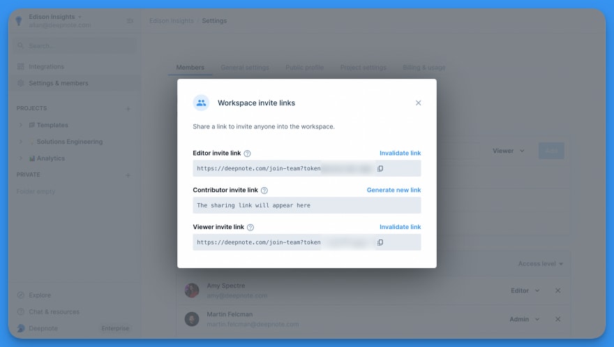Viewport: 614px width, 347px height.
Task: Generate new Contributor invite link
Action: tap(394, 190)
